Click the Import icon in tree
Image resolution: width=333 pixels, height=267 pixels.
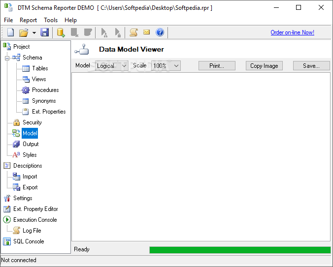(x=16, y=177)
